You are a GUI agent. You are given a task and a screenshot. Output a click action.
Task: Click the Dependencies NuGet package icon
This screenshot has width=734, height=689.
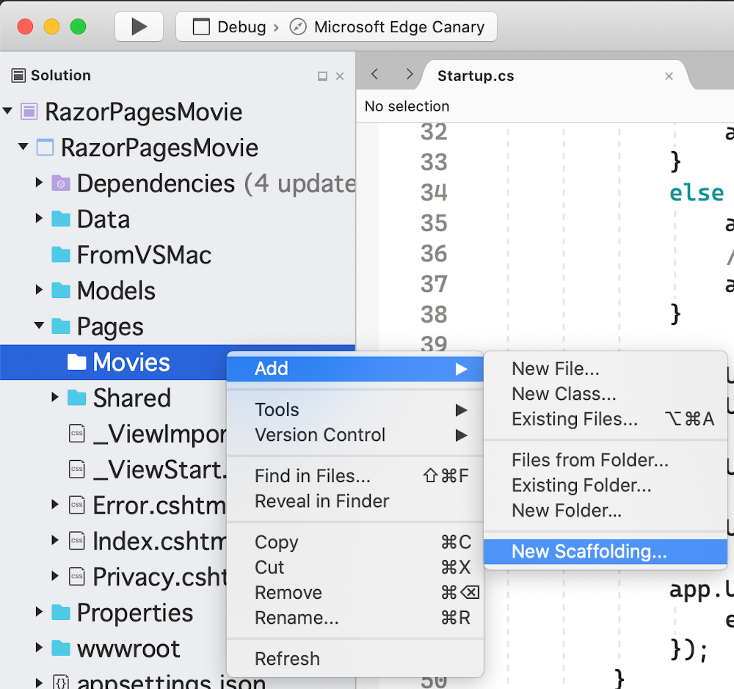59,183
